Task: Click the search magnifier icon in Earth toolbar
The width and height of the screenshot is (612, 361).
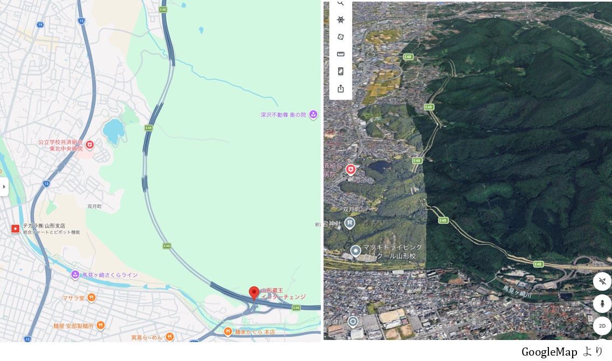Action: click(341, 3)
